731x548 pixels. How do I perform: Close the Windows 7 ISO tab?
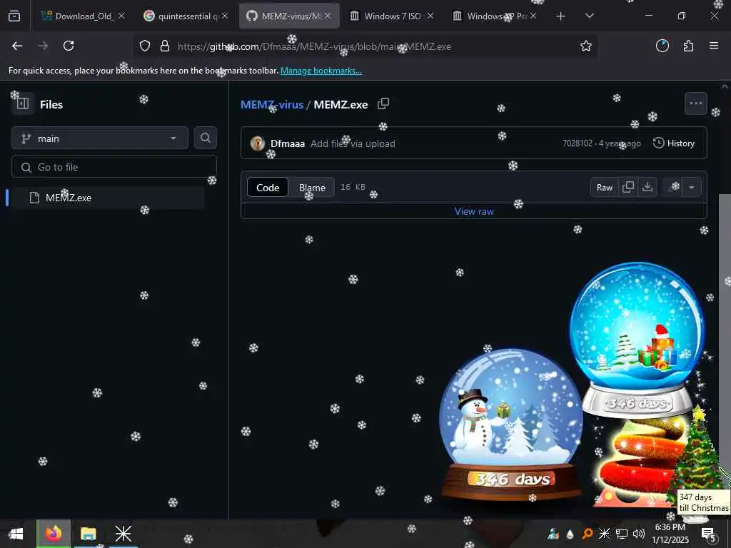pyautogui.click(x=430, y=16)
